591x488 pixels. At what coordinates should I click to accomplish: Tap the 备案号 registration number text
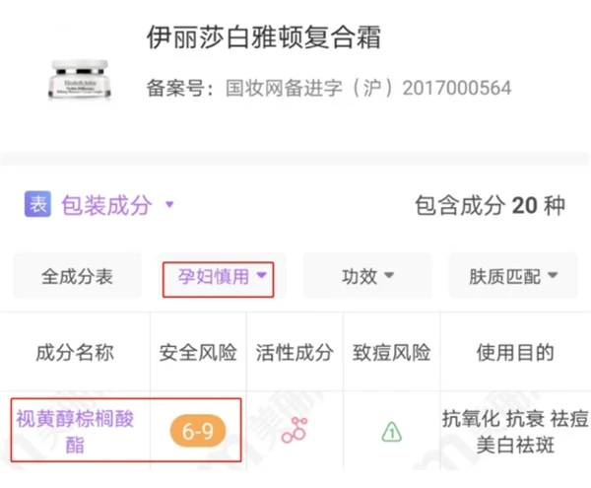coord(329,89)
